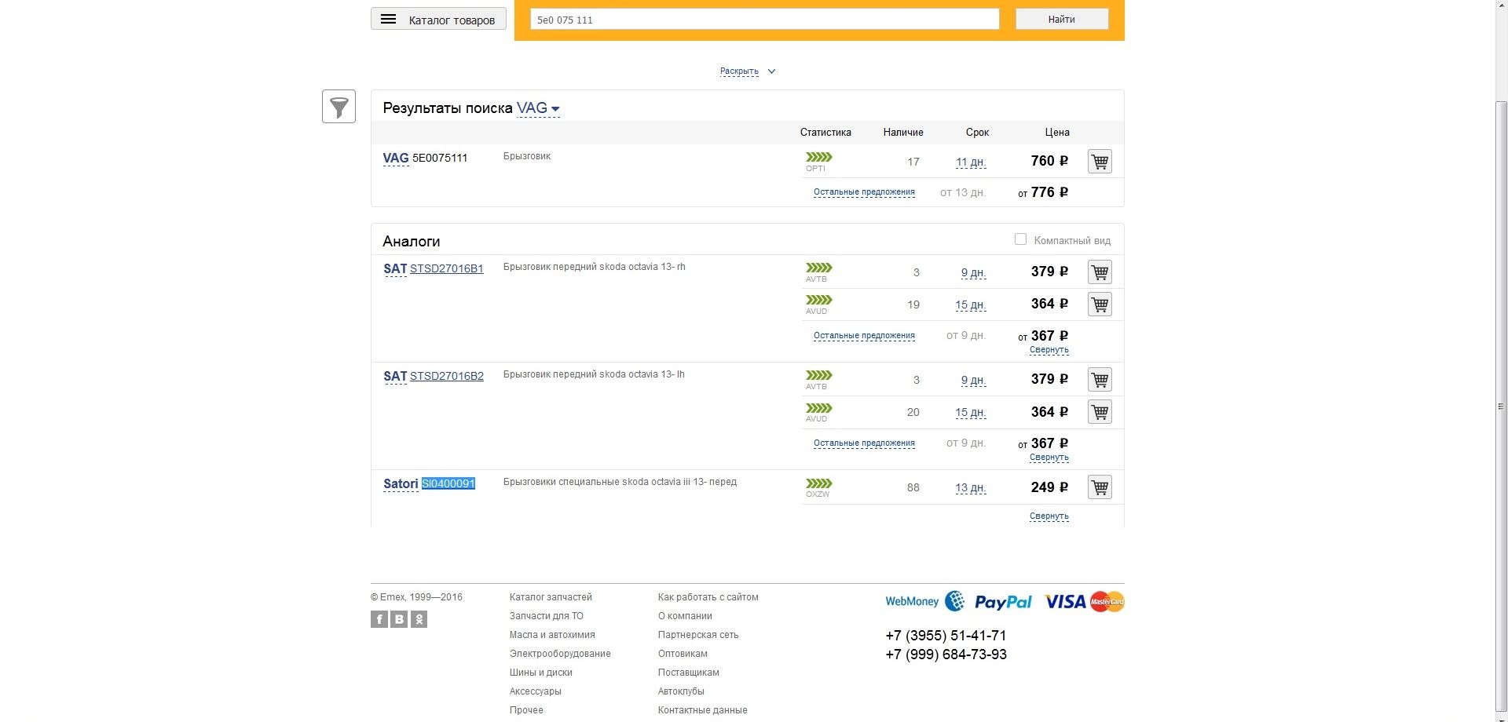
Task: Click the 13 дн. delivery term for Satori
Action: point(971,488)
